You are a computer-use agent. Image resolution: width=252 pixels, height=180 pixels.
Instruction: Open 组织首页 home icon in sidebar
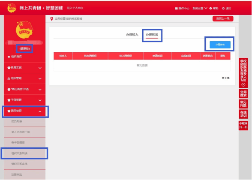tap(9, 57)
